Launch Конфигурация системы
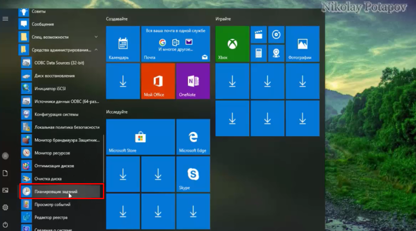Image resolution: width=416 pixels, height=231 pixels. pyautogui.click(x=61, y=115)
